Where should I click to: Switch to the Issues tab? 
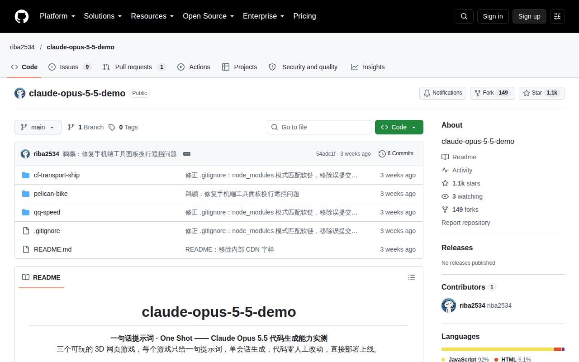(x=70, y=67)
